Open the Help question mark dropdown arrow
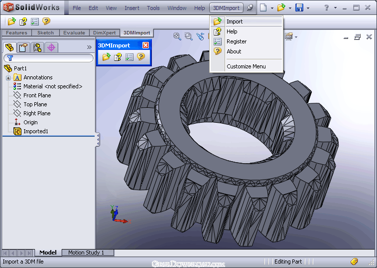Image resolution: width=377 pixels, height=268 pixels. point(335,8)
